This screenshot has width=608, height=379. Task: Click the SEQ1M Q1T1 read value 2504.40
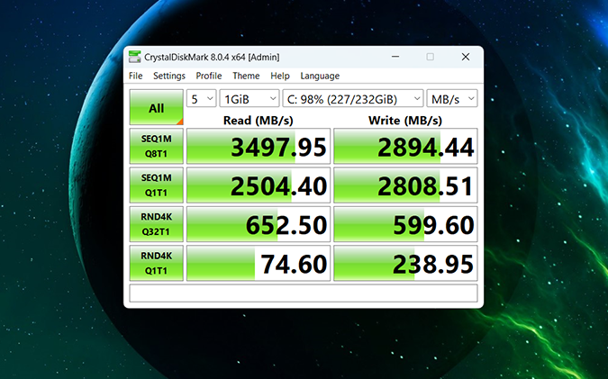pyautogui.click(x=259, y=185)
